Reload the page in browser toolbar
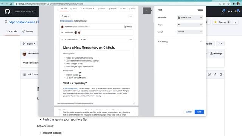Image resolution: width=242 pixels, height=136 pixels. tap(11, 4)
